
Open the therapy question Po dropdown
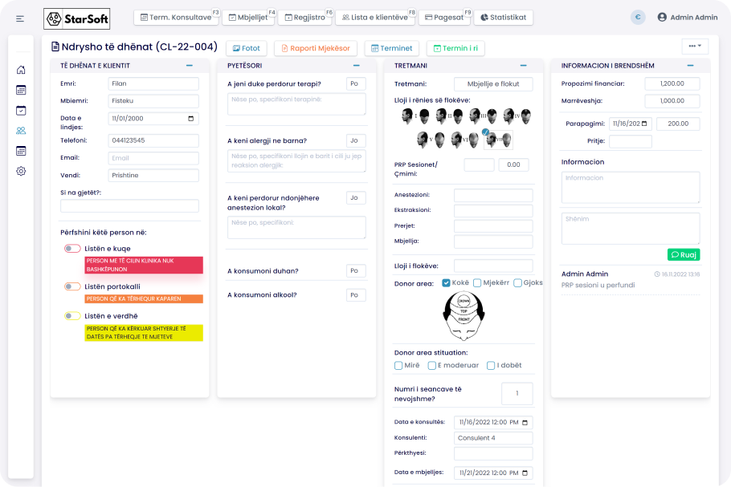click(x=356, y=83)
